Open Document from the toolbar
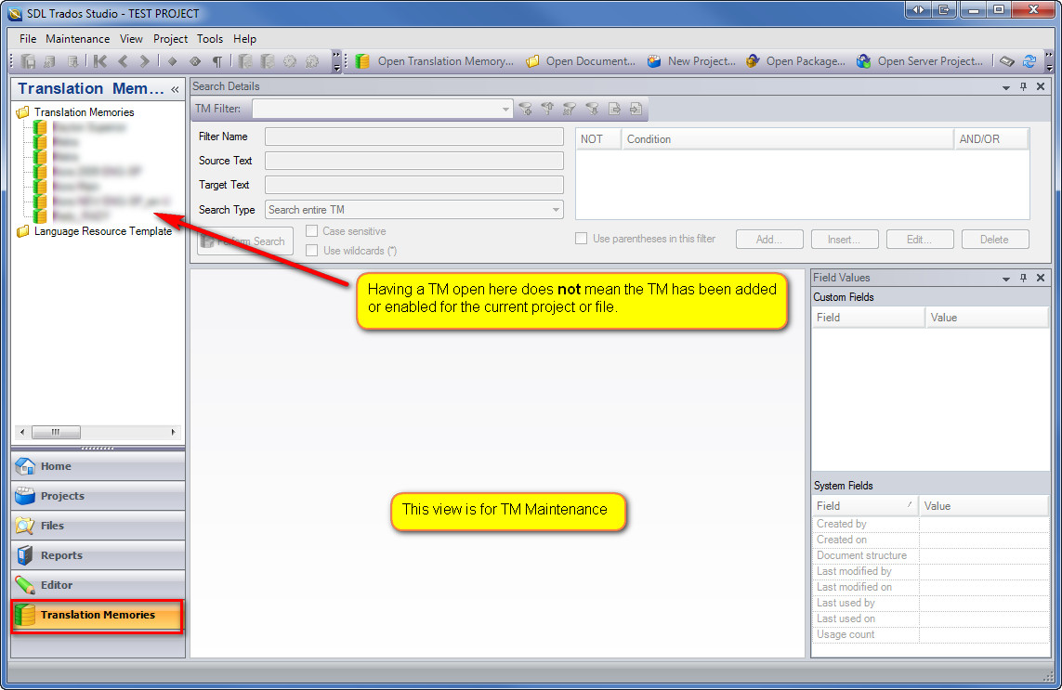The width and height of the screenshot is (1062, 690). tap(581, 61)
